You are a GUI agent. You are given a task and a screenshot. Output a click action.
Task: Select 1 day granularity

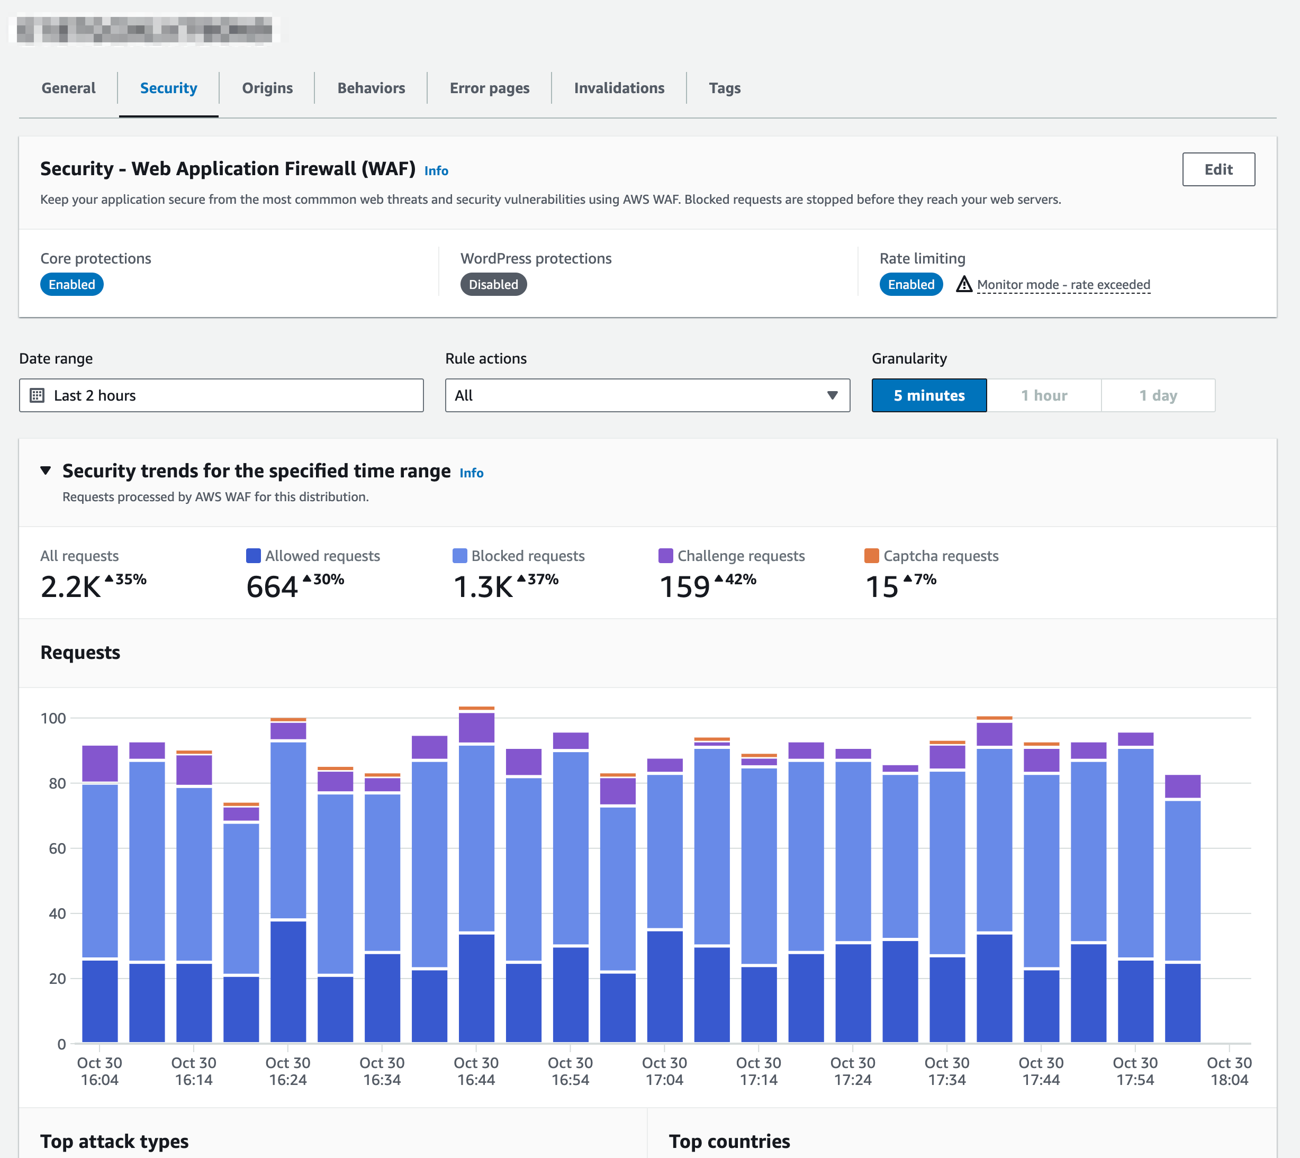[1158, 395]
